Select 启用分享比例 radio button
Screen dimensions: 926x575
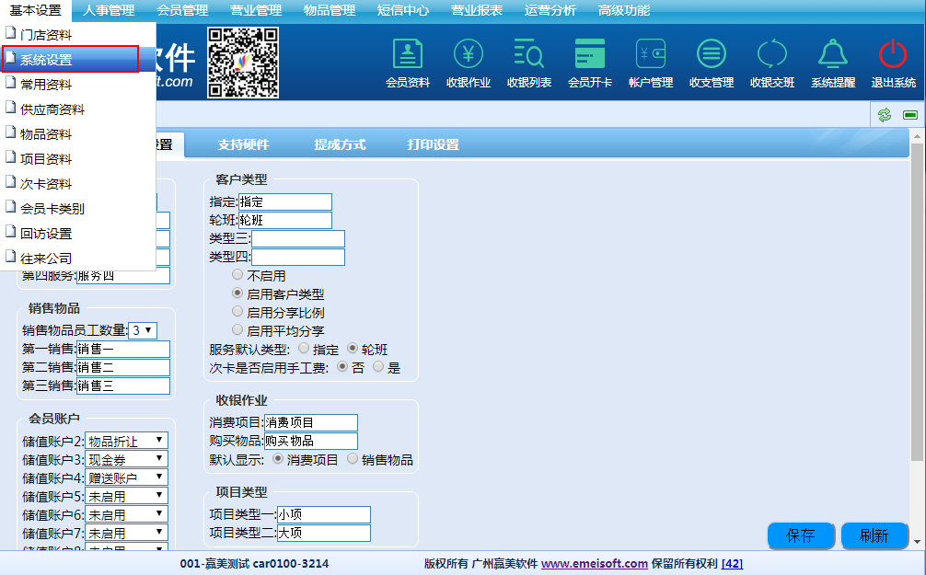238,312
